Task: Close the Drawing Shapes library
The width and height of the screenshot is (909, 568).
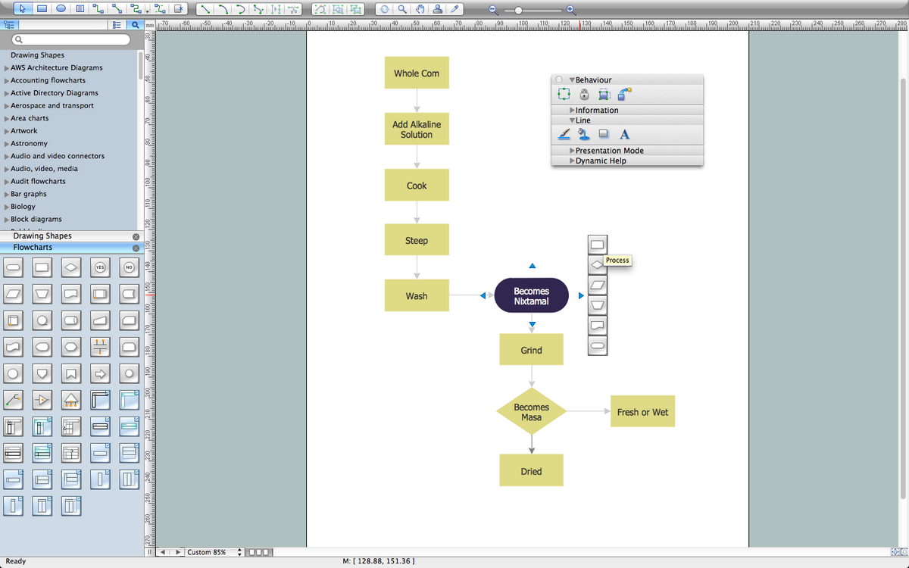Action: [136, 236]
